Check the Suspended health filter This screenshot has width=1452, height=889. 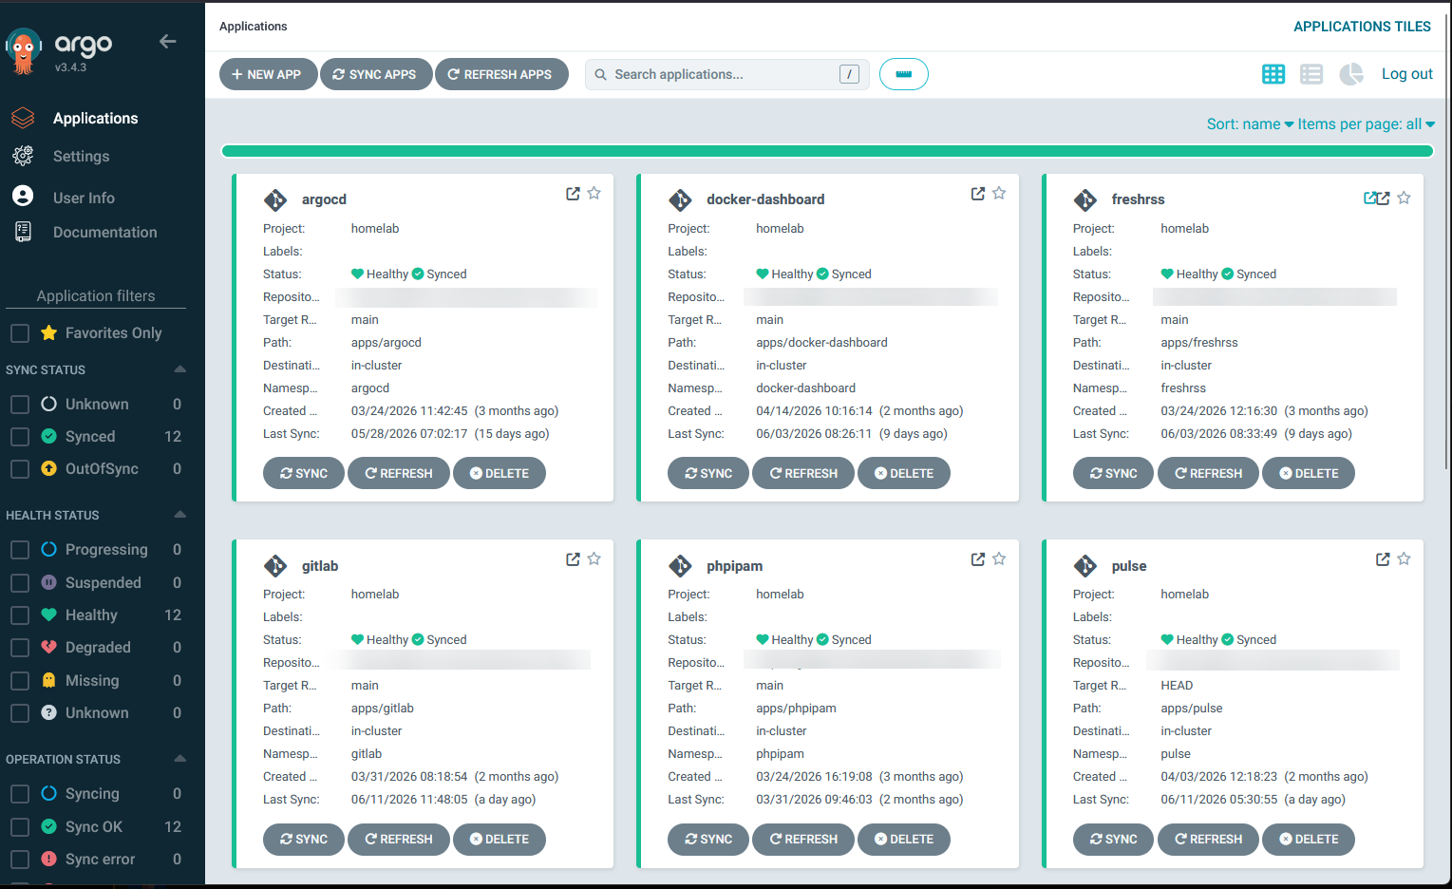19,583
